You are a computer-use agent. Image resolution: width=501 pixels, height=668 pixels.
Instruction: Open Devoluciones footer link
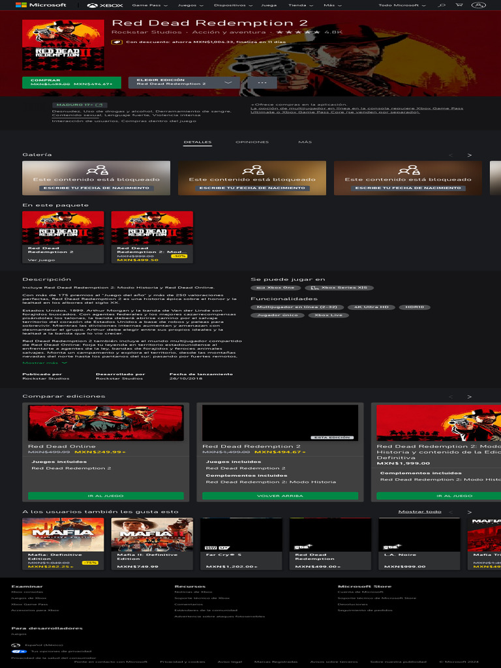coord(352,605)
